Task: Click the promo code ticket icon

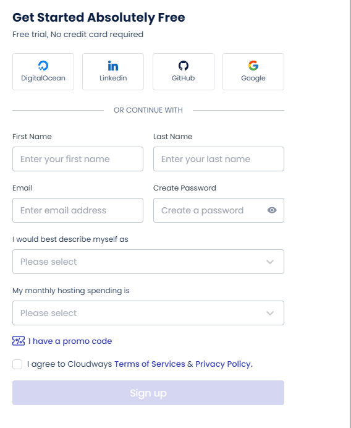Action: click(19, 341)
